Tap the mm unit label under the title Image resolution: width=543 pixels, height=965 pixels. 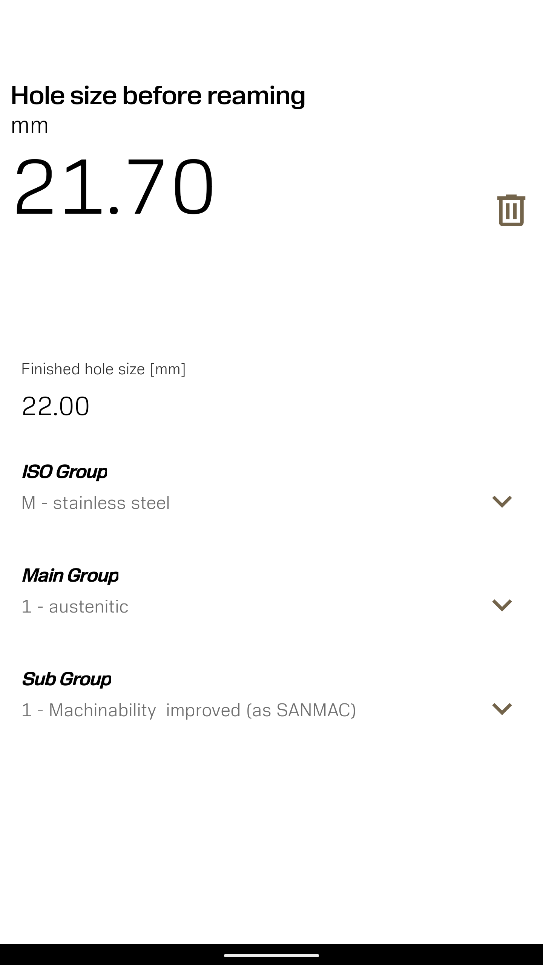click(29, 126)
